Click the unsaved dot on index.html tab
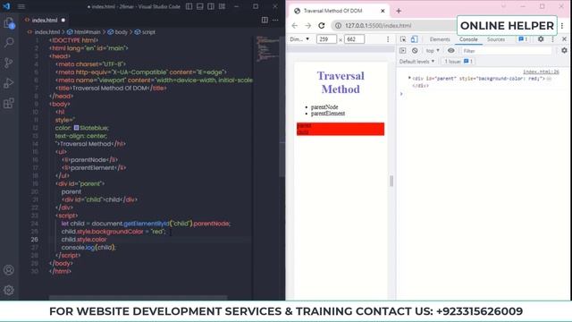The height and width of the screenshot is (322, 572). tap(63, 20)
